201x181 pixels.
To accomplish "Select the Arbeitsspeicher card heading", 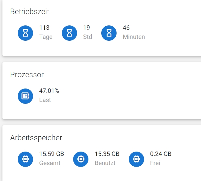I will click(x=36, y=138).
